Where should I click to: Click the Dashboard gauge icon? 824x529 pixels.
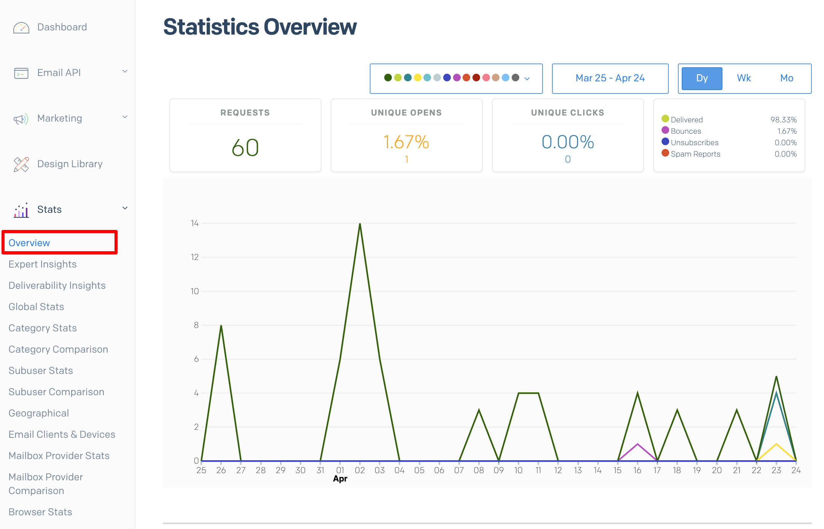click(22, 27)
